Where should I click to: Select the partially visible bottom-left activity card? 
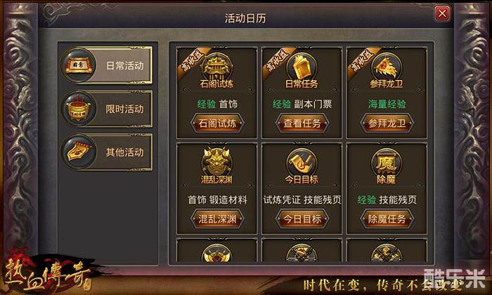[216, 250]
